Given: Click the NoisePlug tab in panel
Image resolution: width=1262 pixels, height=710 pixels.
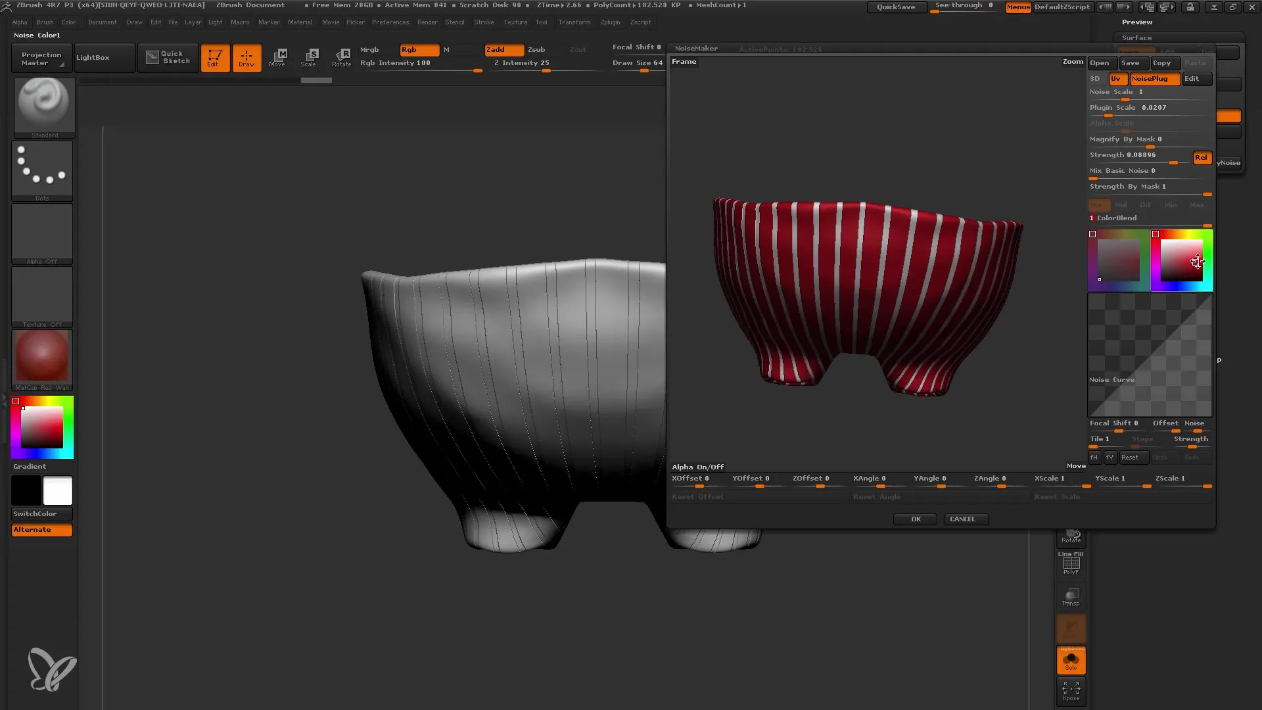Looking at the screenshot, I should 1150,78.
